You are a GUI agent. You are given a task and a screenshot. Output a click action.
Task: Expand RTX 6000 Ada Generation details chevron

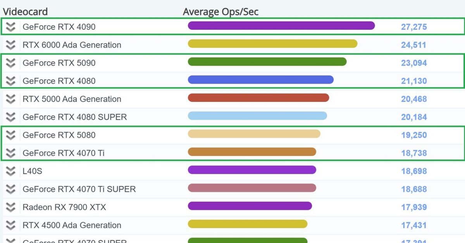[11, 45]
